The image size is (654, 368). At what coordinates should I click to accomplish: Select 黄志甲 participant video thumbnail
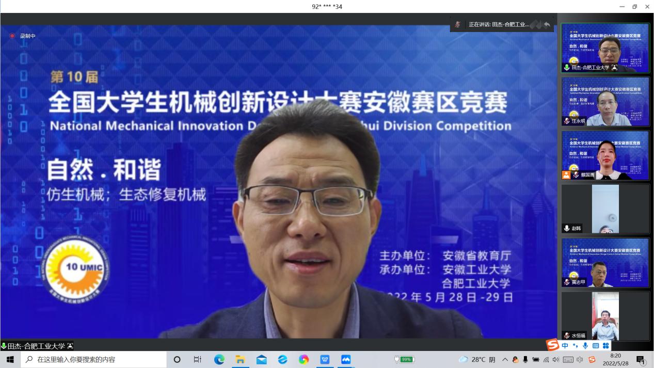605,262
